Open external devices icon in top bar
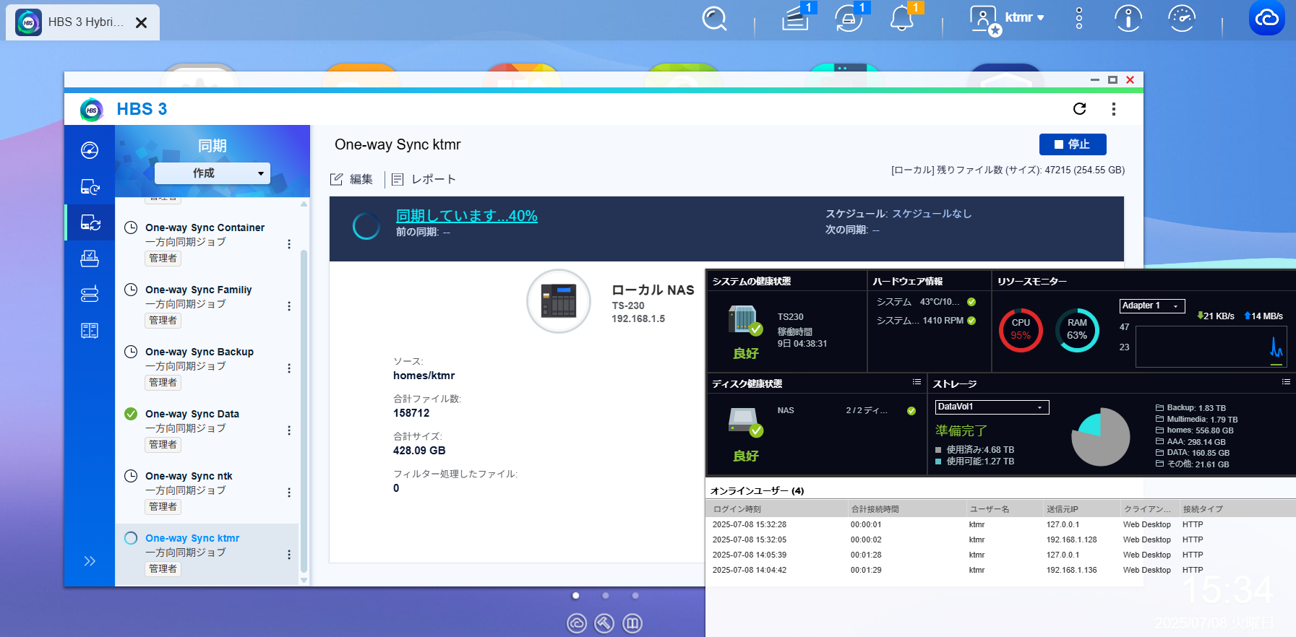 pyautogui.click(x=849, y=18)
